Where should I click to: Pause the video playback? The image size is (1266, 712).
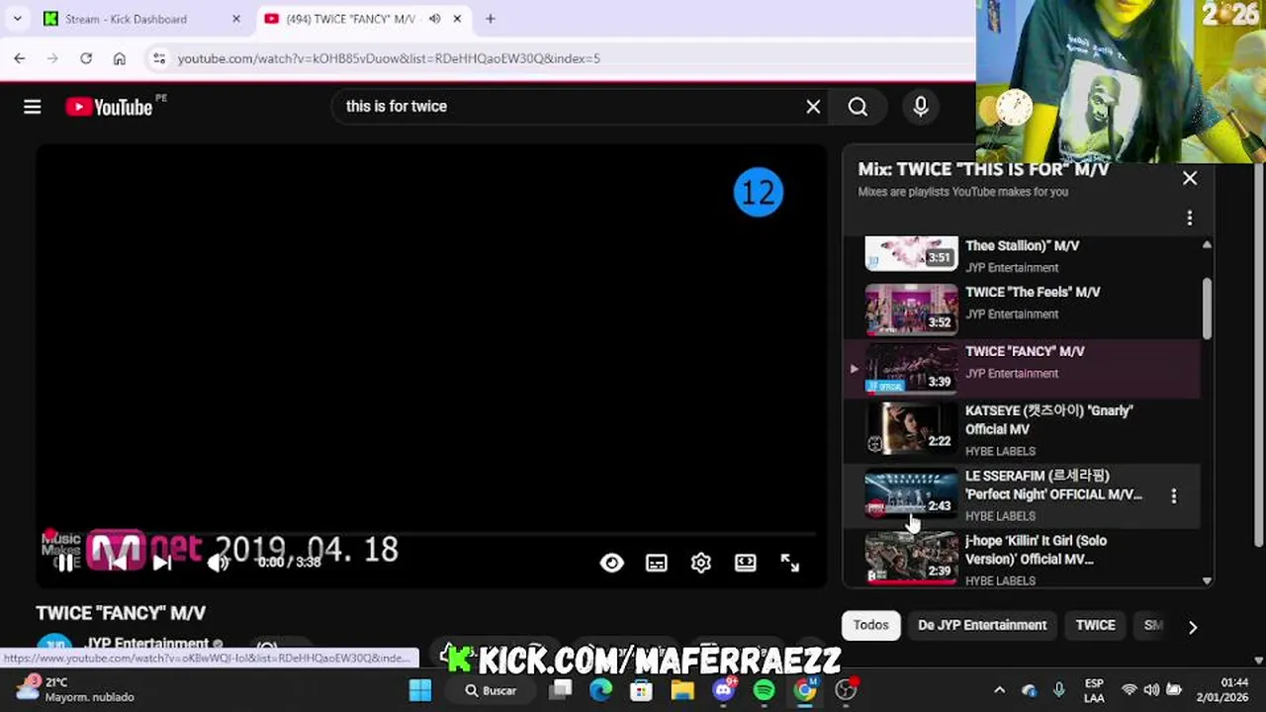point(64,563)
